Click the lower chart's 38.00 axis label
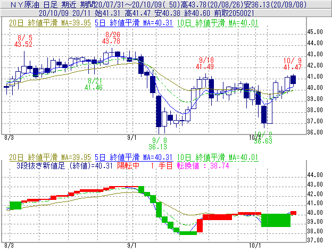 pos(315,231)
